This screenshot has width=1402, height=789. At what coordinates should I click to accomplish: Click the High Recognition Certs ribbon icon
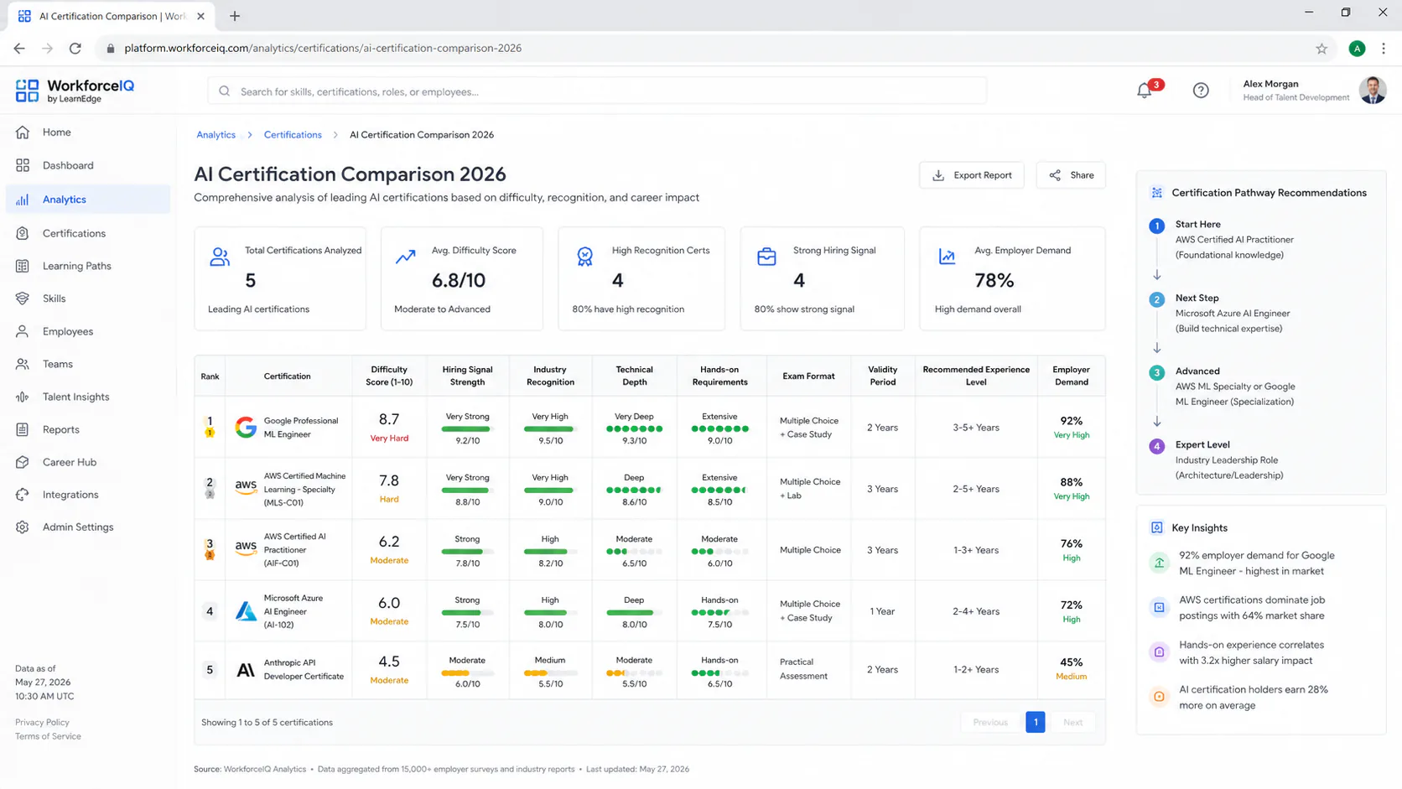click(585, 257)
